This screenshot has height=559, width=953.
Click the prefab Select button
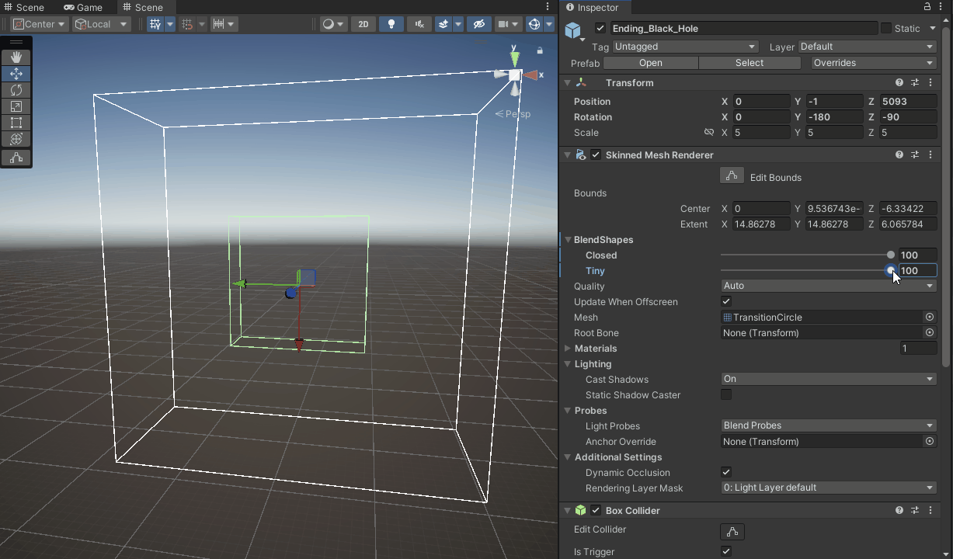click(x=749, y=63)
